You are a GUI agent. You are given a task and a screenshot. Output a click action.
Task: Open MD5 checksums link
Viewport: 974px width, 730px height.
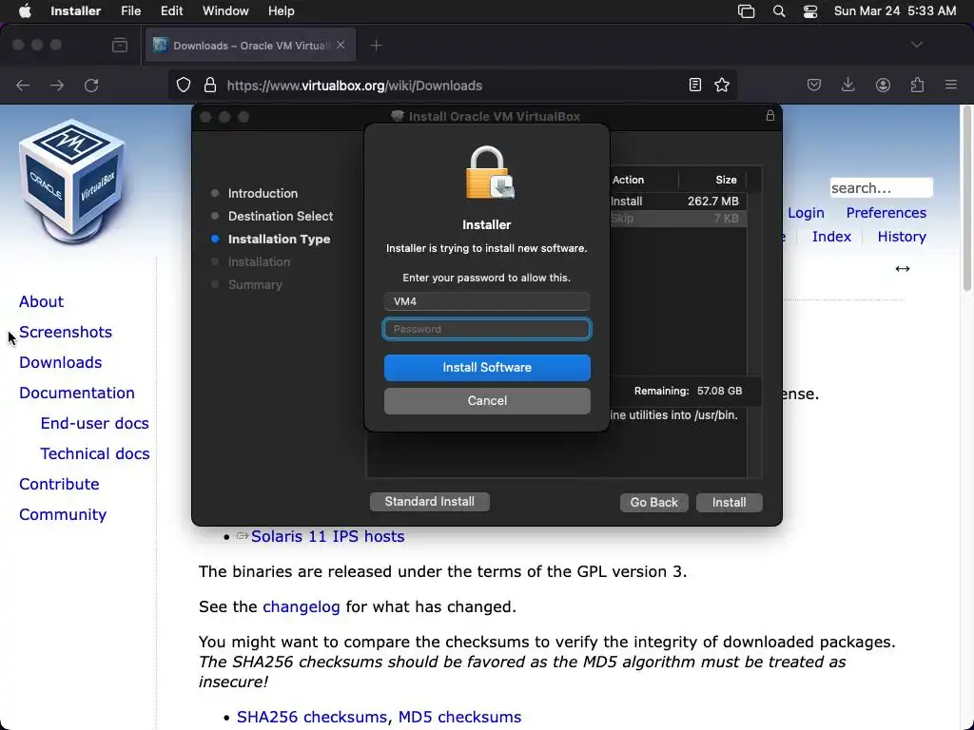tap(459, 717)
